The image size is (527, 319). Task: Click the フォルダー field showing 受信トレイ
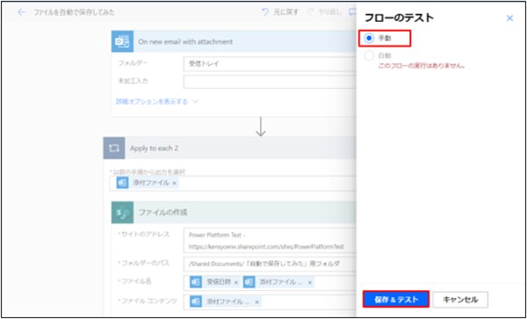(x=270, y=63)
